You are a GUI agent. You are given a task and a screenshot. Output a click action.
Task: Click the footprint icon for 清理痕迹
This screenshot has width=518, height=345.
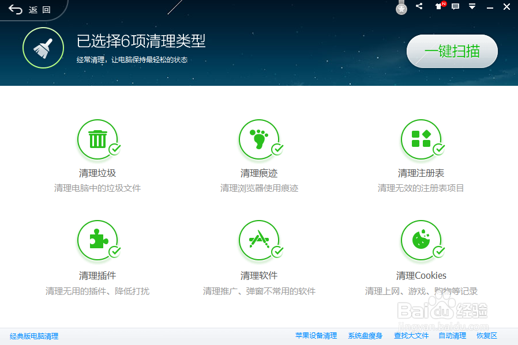(x=258, y=139)
